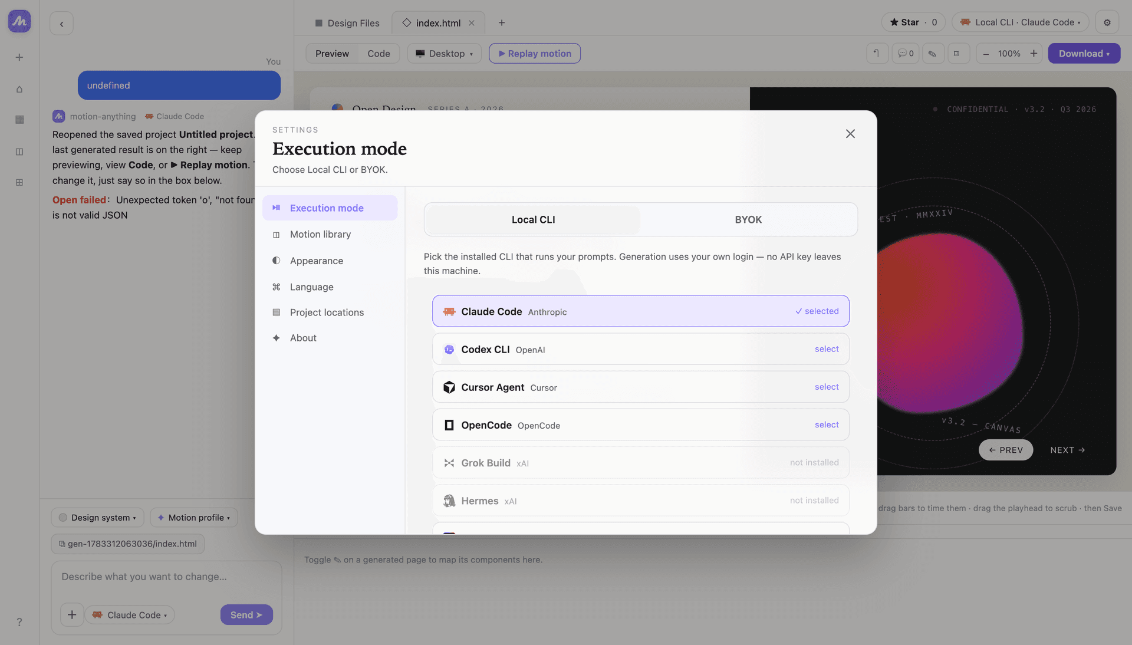Open the settings gear icon

coord(1107,22)
